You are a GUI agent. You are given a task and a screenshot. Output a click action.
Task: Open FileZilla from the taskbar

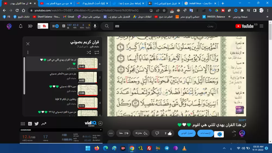click(149, 148)
